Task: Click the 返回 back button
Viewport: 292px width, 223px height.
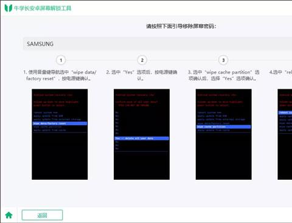Action: click(x=42, y=215)
